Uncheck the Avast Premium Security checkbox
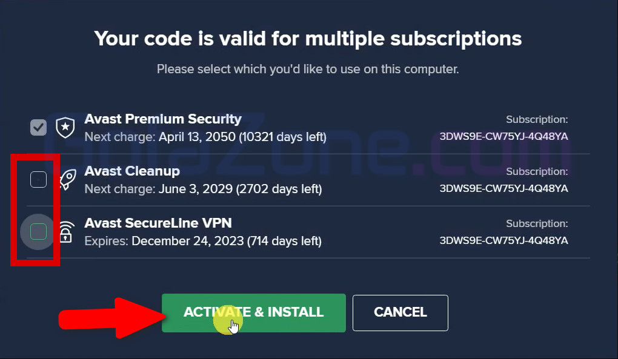Image resolution: width=618 pixels, height=359 pixels. [38, 127]
